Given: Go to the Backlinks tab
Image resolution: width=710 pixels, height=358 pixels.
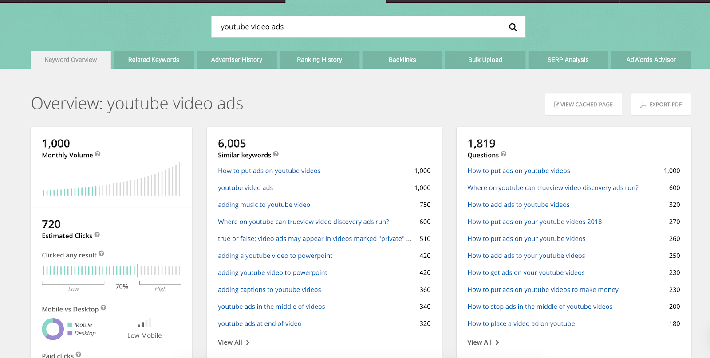Looking at the screenshot, I should pos(402,60).
